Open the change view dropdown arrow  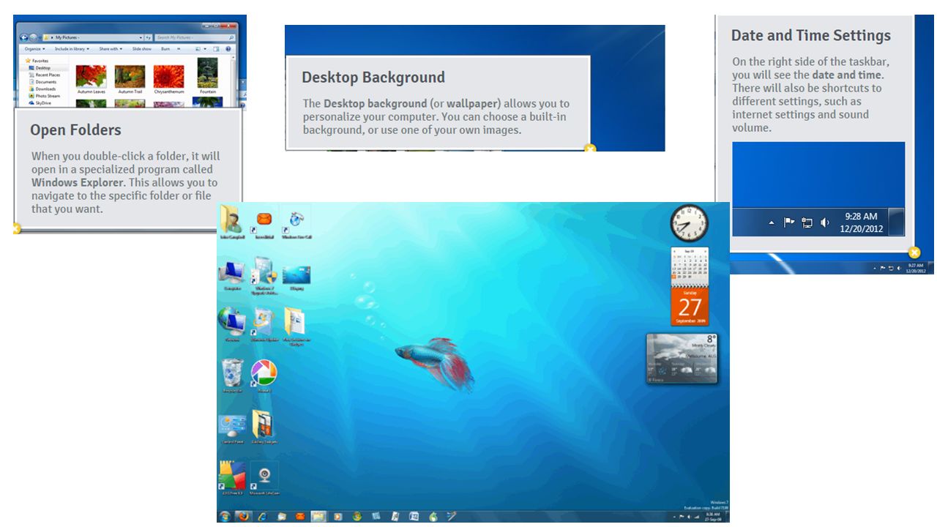(205, 49)
